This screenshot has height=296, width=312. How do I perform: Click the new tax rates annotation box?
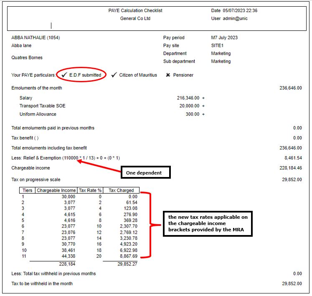208,223
